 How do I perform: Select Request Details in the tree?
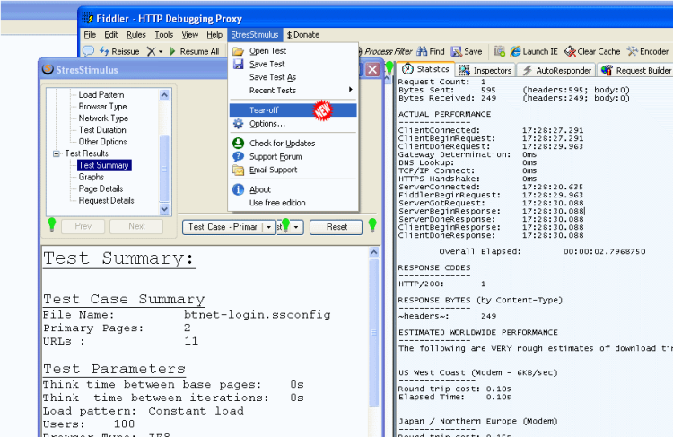pyautogui.click(x=106, y=200)
